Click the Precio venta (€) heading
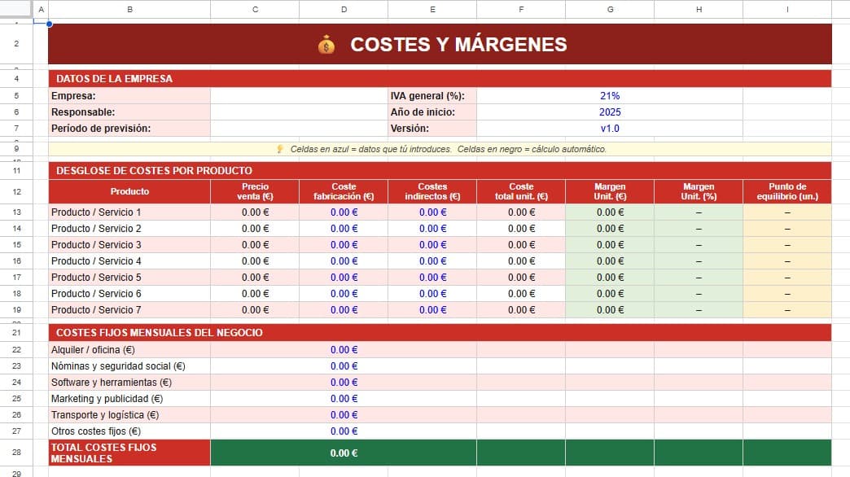The width and height of the screenshot is (850, 477). (x=255, y=191)
